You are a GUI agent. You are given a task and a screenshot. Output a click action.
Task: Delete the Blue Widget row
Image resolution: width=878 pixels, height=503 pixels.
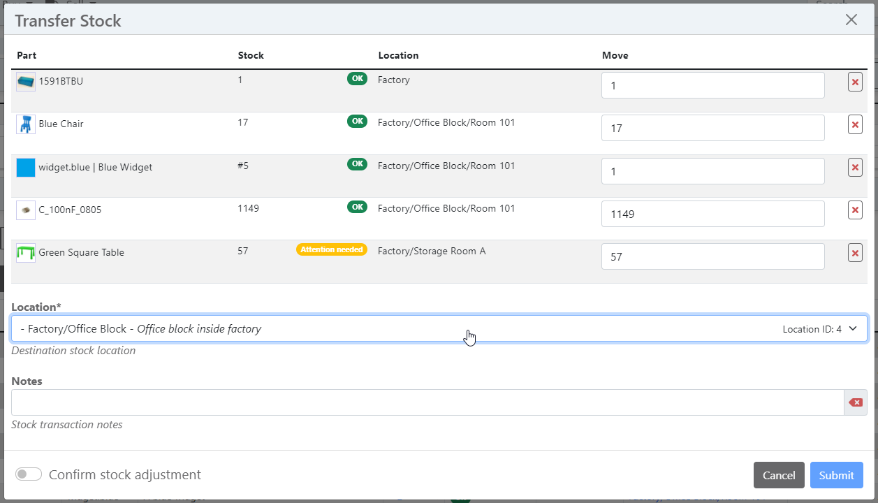point(854,168)
